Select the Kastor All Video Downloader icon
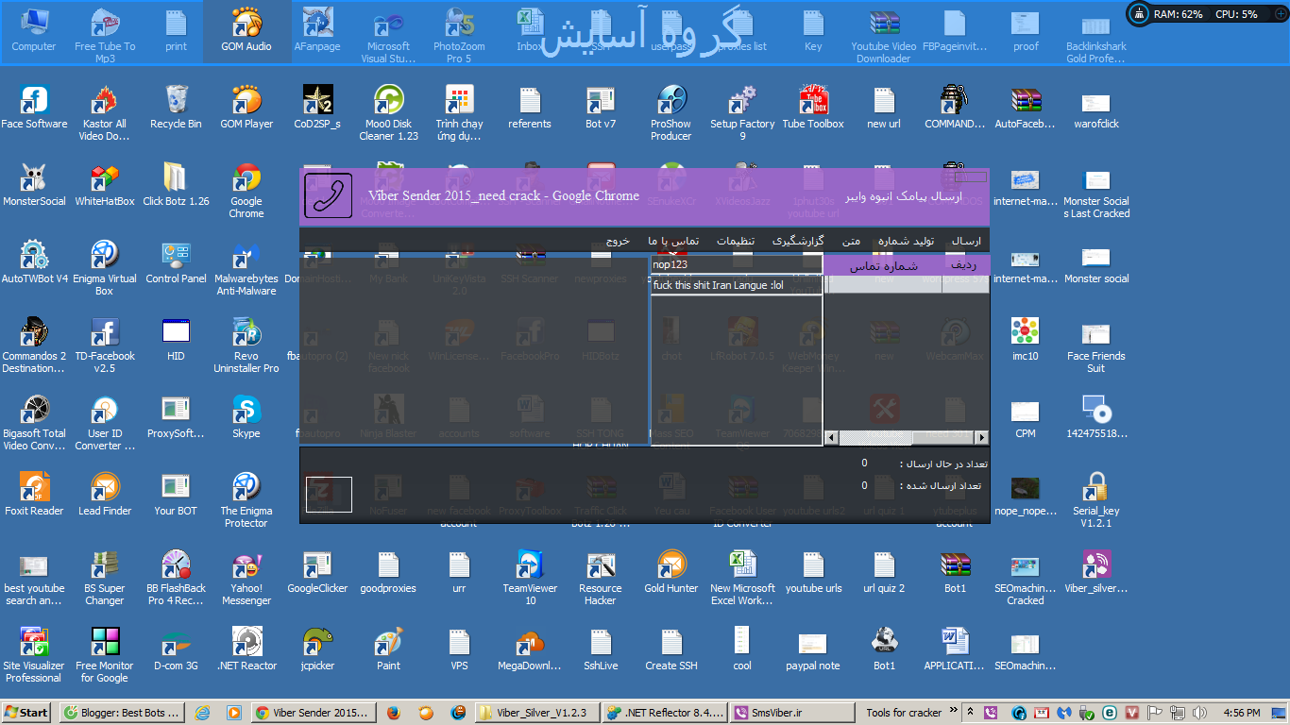This screenshot has height=725, width=1290. (105, 113)
